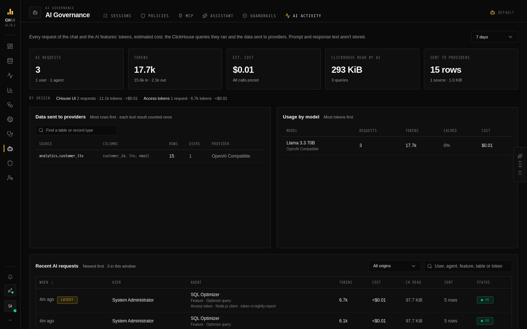
Task: Click the Access tokens origin filter
Action: click(x=185, y=98)
